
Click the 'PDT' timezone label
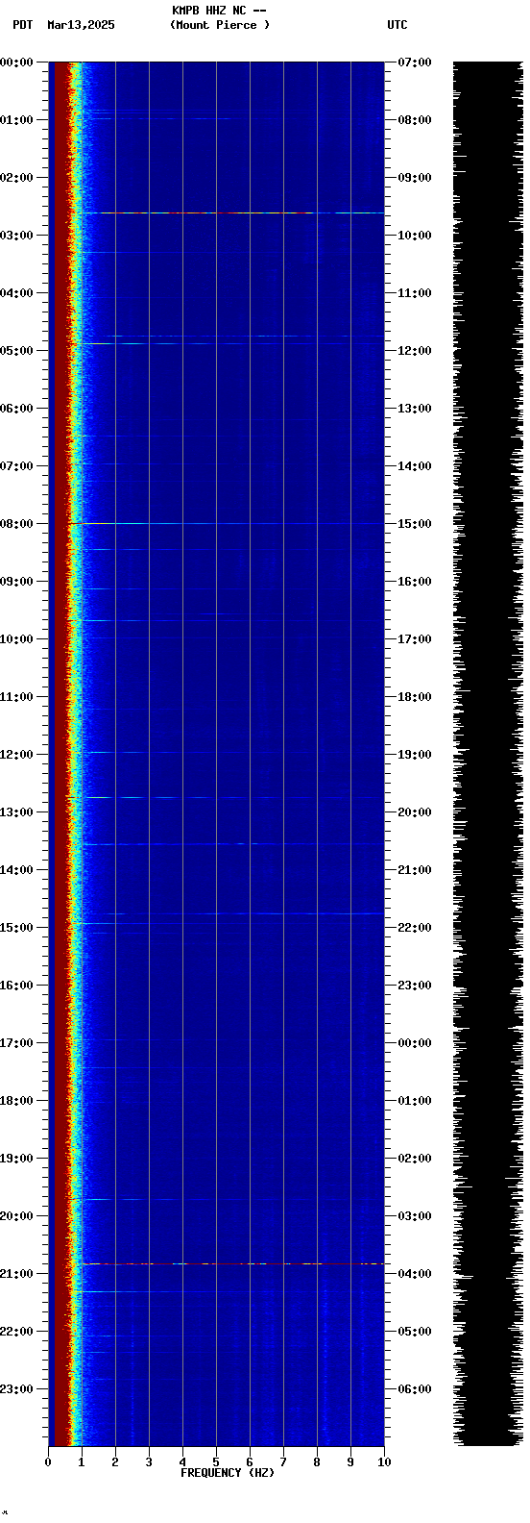pyautogui.click(x=22, y=25)
